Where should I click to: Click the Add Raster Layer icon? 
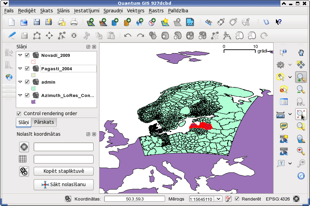(x=103, y=22)
